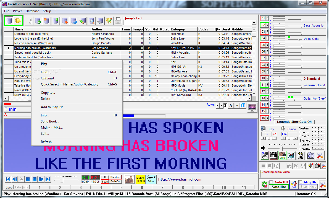Viewport: 329px width, 198px height.
Task: Toggle channel 10 number button
Action: (263, 78)
